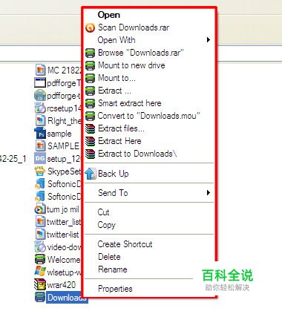
Task: Choose Delete from the context menu
Action: click(109, 257)
